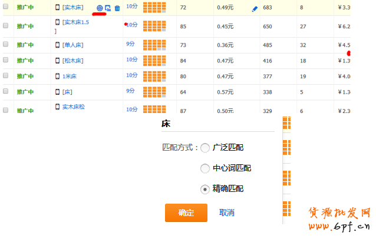Image resolution: width=376 pixels, height=239 pixels.
Task: Tick the checkbox for the 实木床1.5 row
Action: tap(6, 26)
